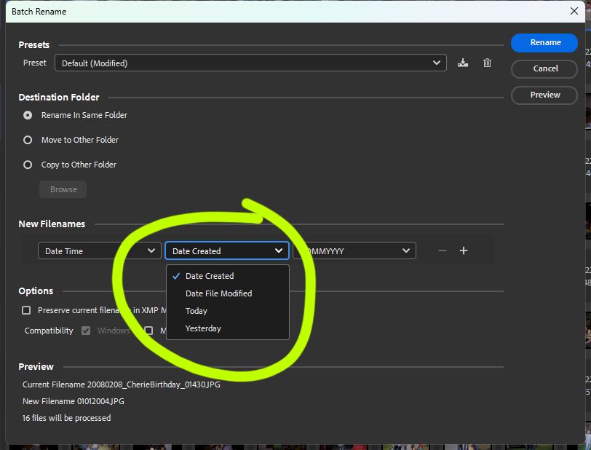Pick Today from the dropdown list
The width and height of the screenshot is (591, 450).
pyautogui.click(x=228, y=311)
